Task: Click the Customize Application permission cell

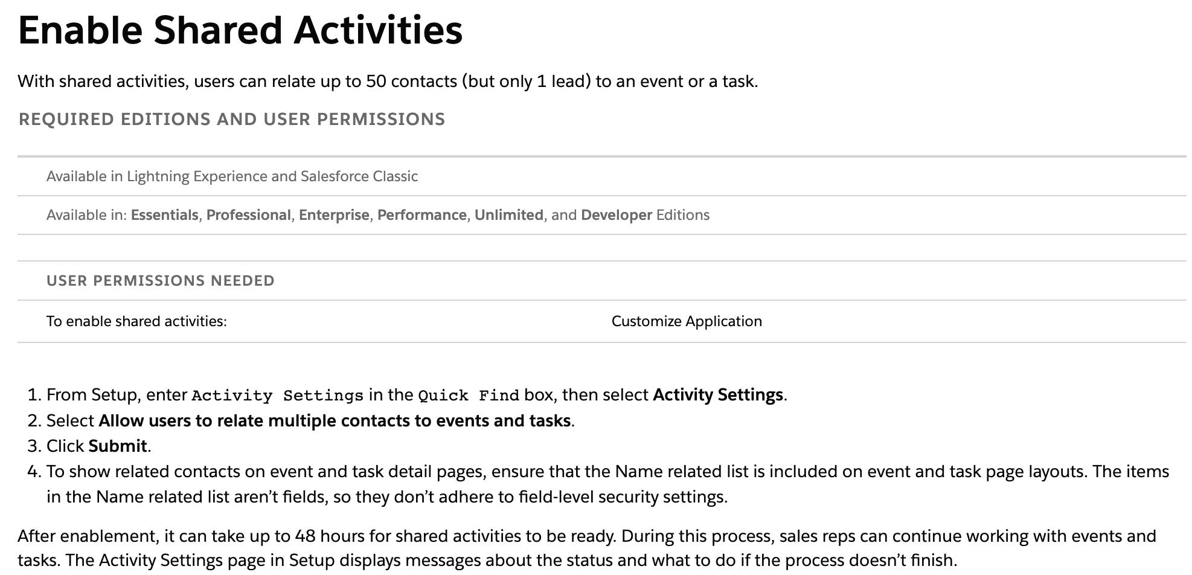Action: (687, 321)
